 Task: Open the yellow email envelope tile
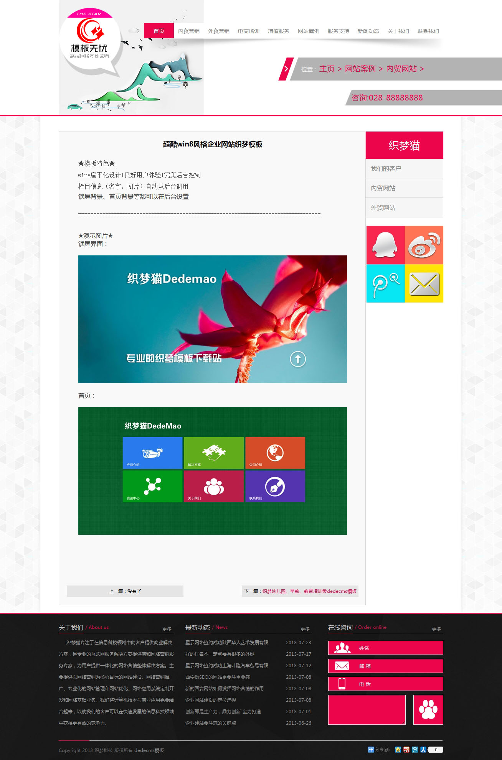[424, 283]
